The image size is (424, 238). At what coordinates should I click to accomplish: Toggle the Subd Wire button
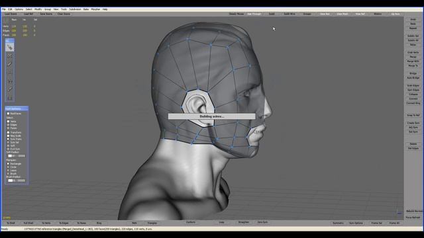click(x=290, y=14)
